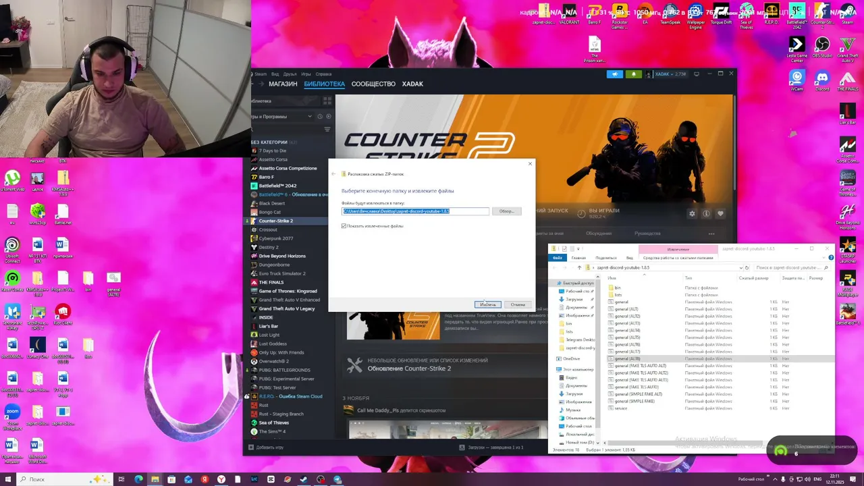The width and height of the screenshot is (864, 486).
Task: Click Explorer up-folder arrow icon
Action: point(579,268)
